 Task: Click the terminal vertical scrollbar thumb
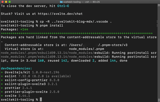click(159, 100)
